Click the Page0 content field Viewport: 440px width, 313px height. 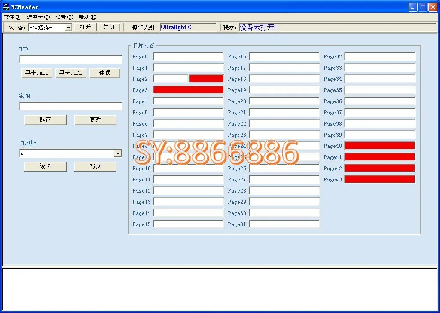point(188,56)
